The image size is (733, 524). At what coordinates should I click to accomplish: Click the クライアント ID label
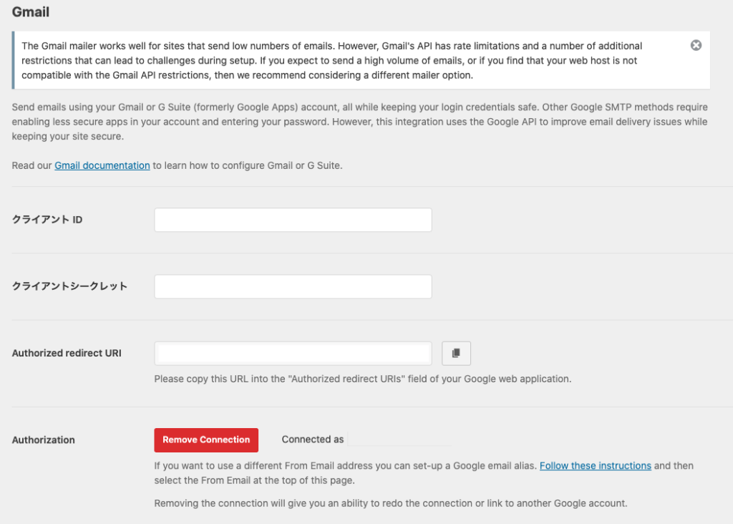pos(47,220)
